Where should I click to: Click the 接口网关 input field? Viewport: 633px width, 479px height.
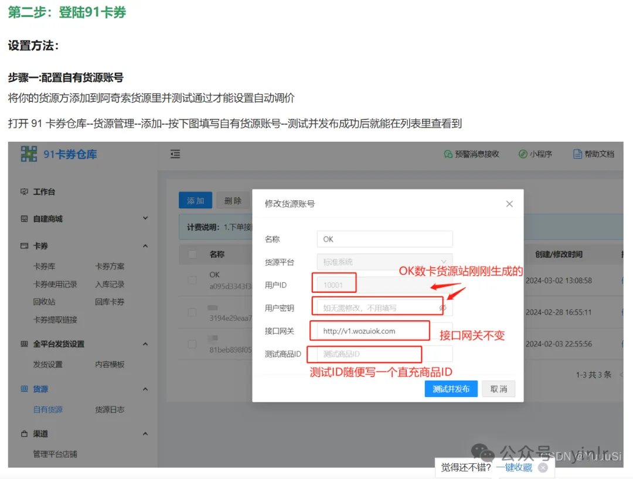coord(384,331)
